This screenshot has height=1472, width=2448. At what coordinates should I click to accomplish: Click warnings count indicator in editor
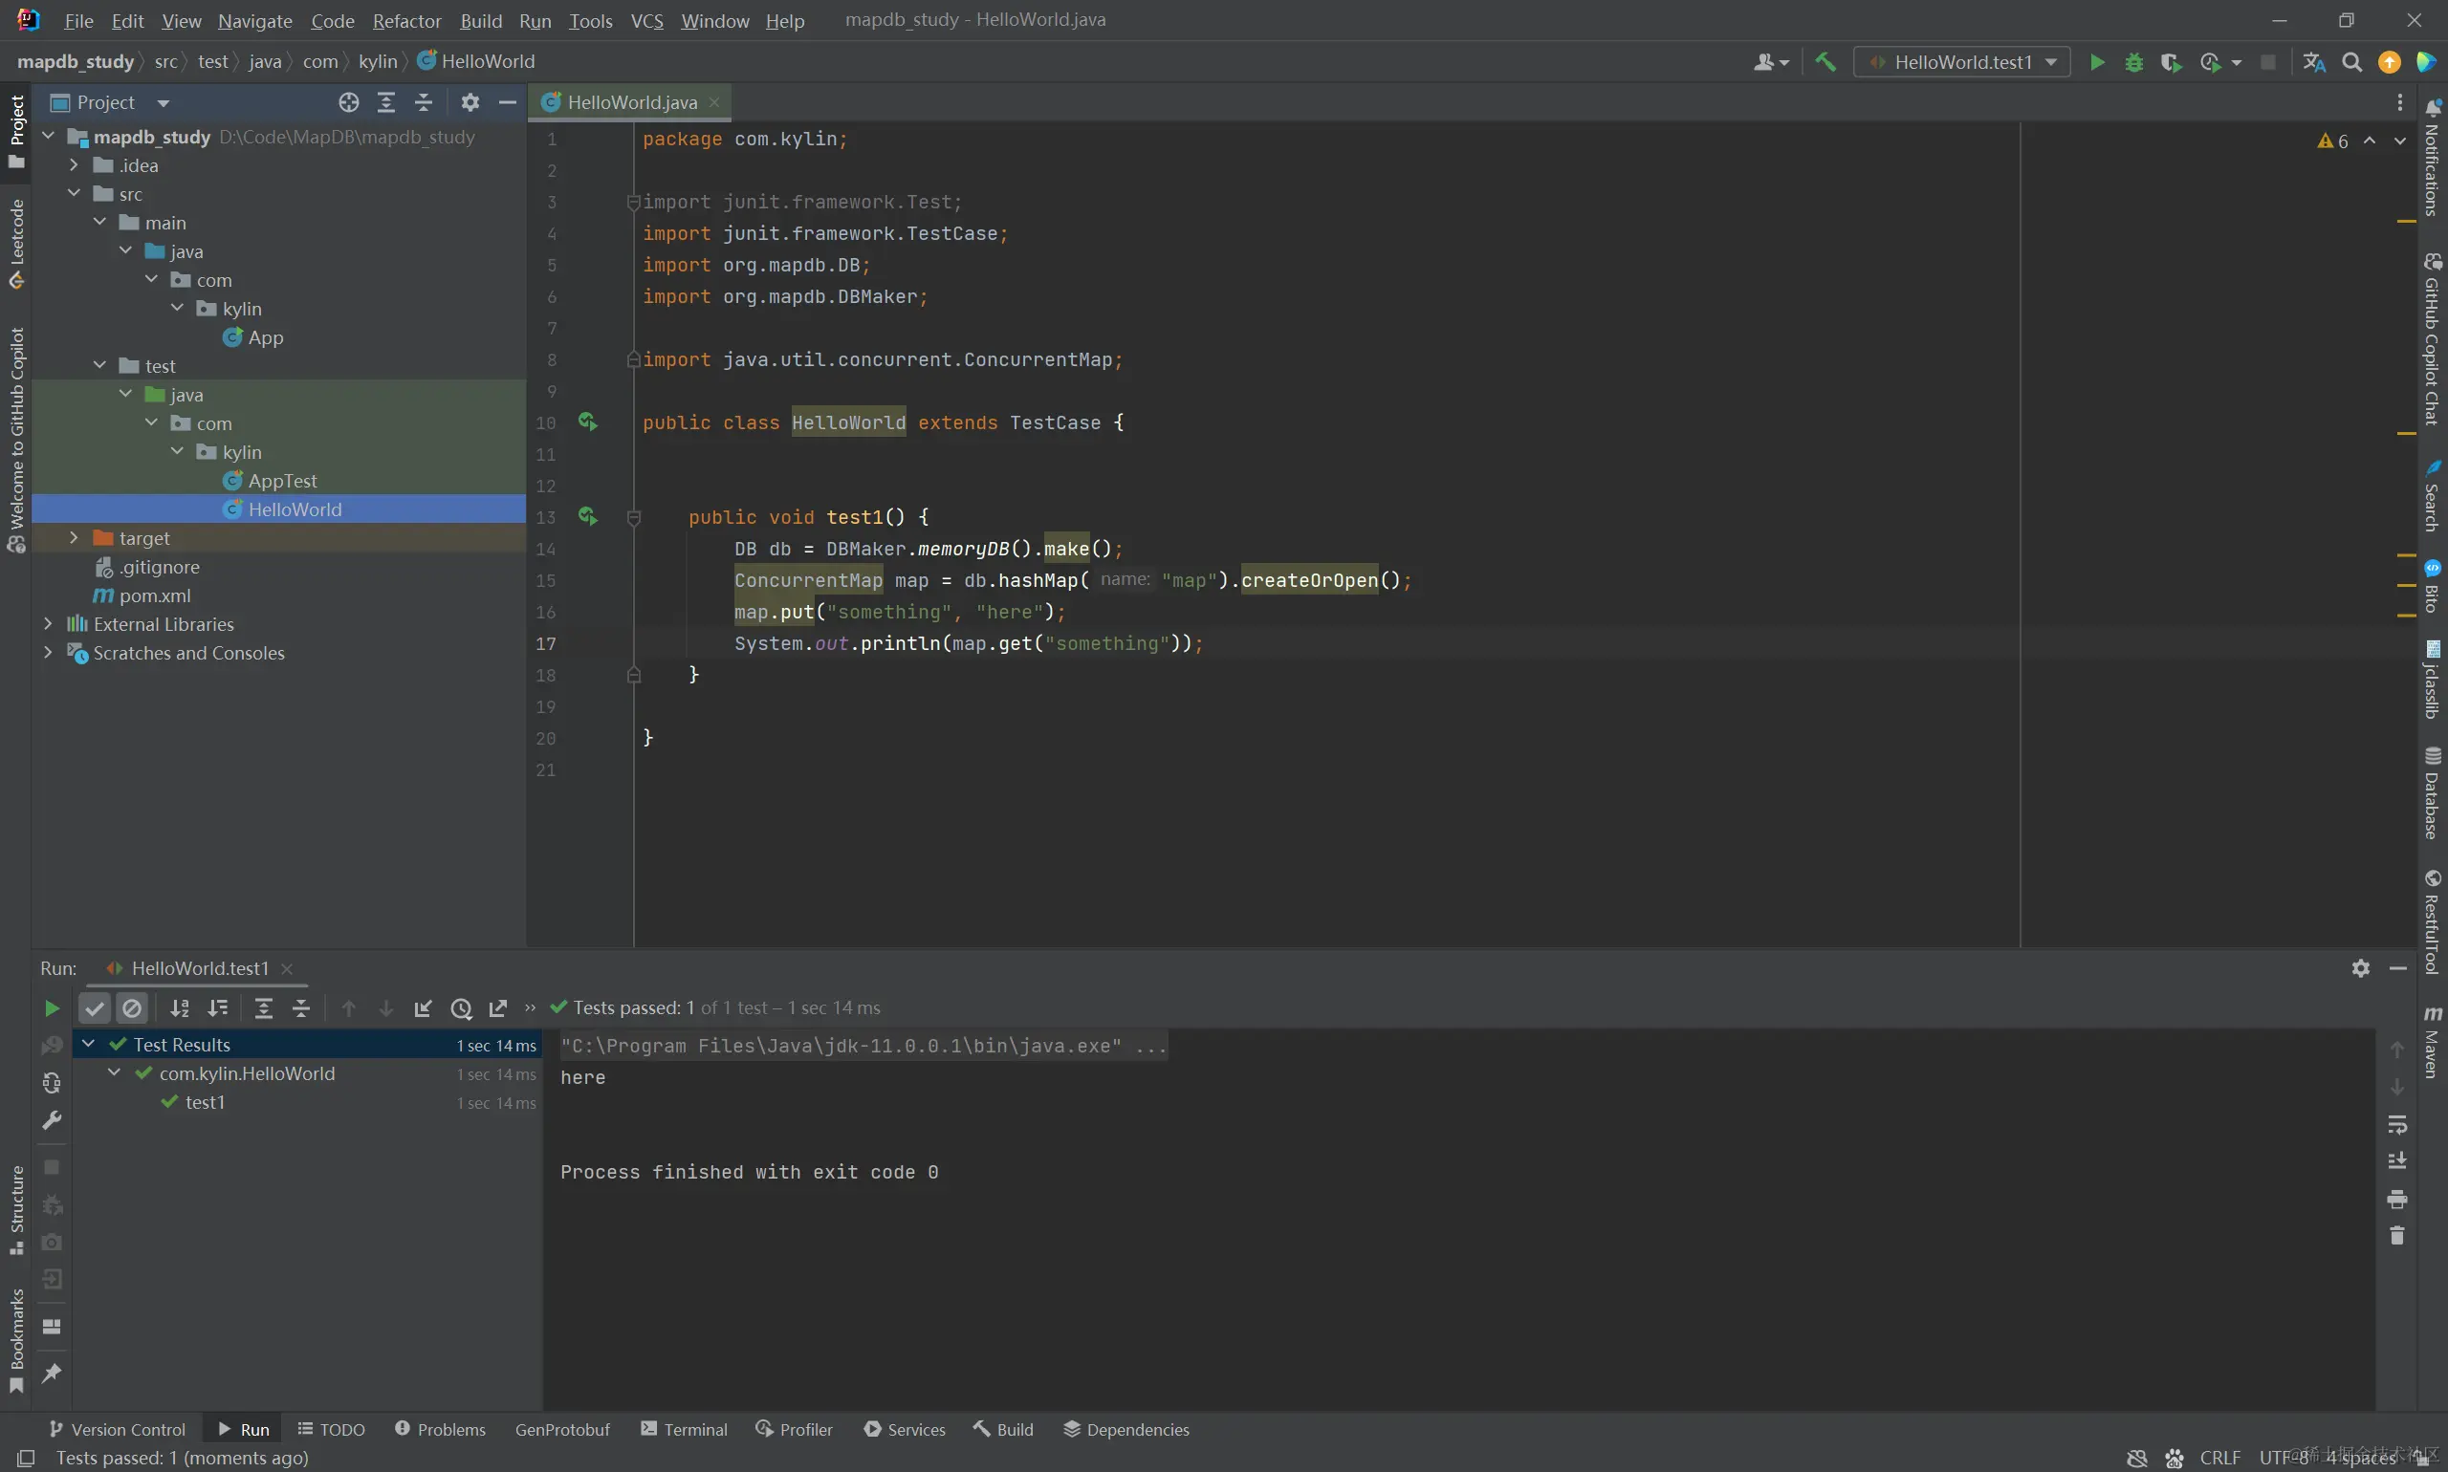click(x=2333, y=141)
